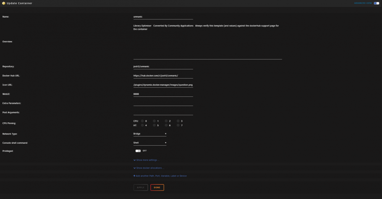Click the WebUI input field
This screenshot has width=382, height=199.
[x=163, y=94]
